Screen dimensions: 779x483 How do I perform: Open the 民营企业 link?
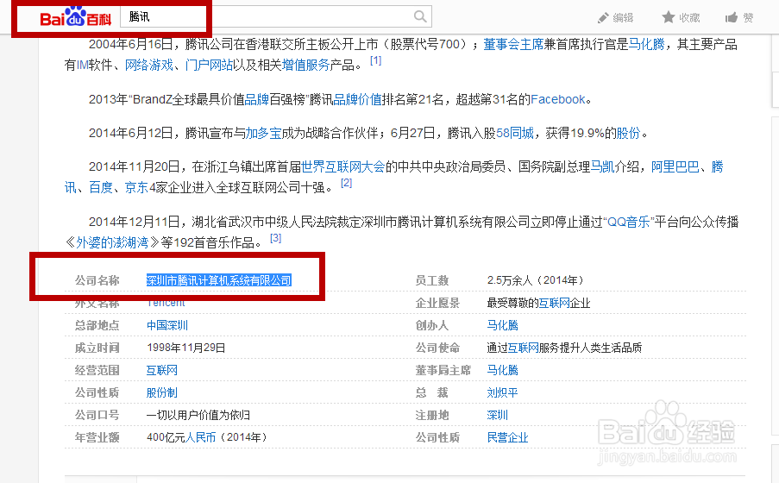click(x=508, y=437)
